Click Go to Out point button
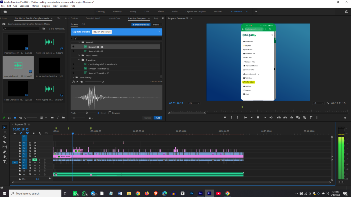 pos(271,118)
